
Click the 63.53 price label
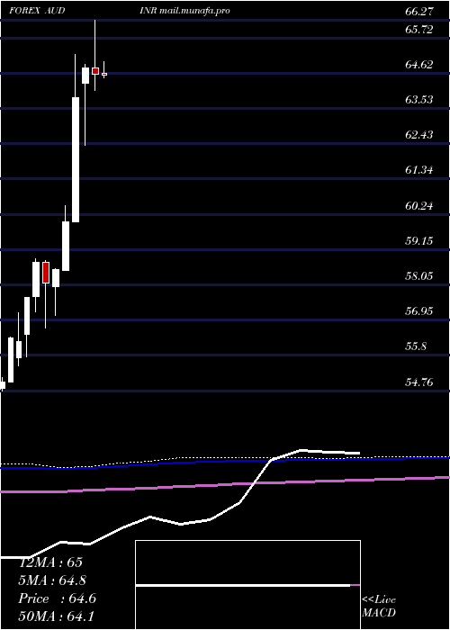click(x=419, y=99)
